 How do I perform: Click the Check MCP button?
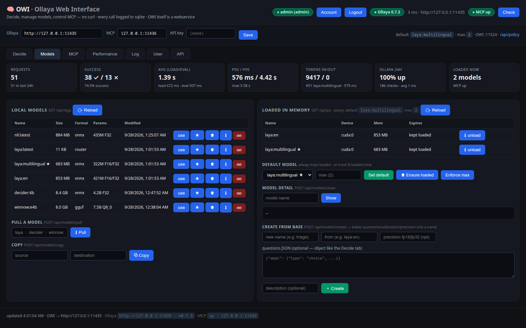509,12
